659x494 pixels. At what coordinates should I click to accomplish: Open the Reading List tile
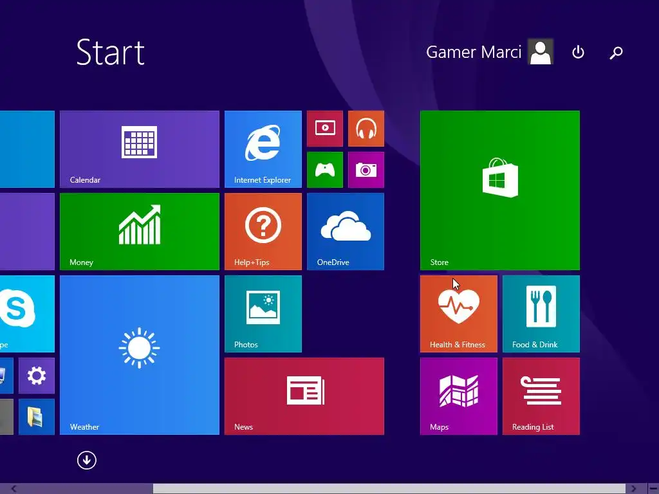[541, 396]
